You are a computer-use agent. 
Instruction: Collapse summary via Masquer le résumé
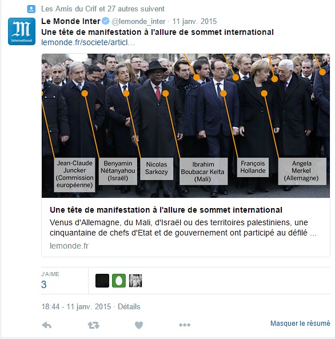tap(300, 324)
